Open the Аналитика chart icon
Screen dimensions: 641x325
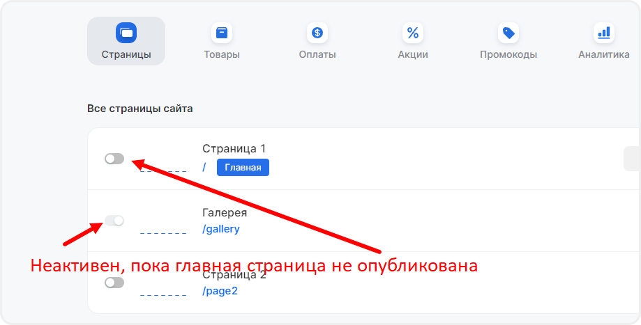[x=604, y=33]
